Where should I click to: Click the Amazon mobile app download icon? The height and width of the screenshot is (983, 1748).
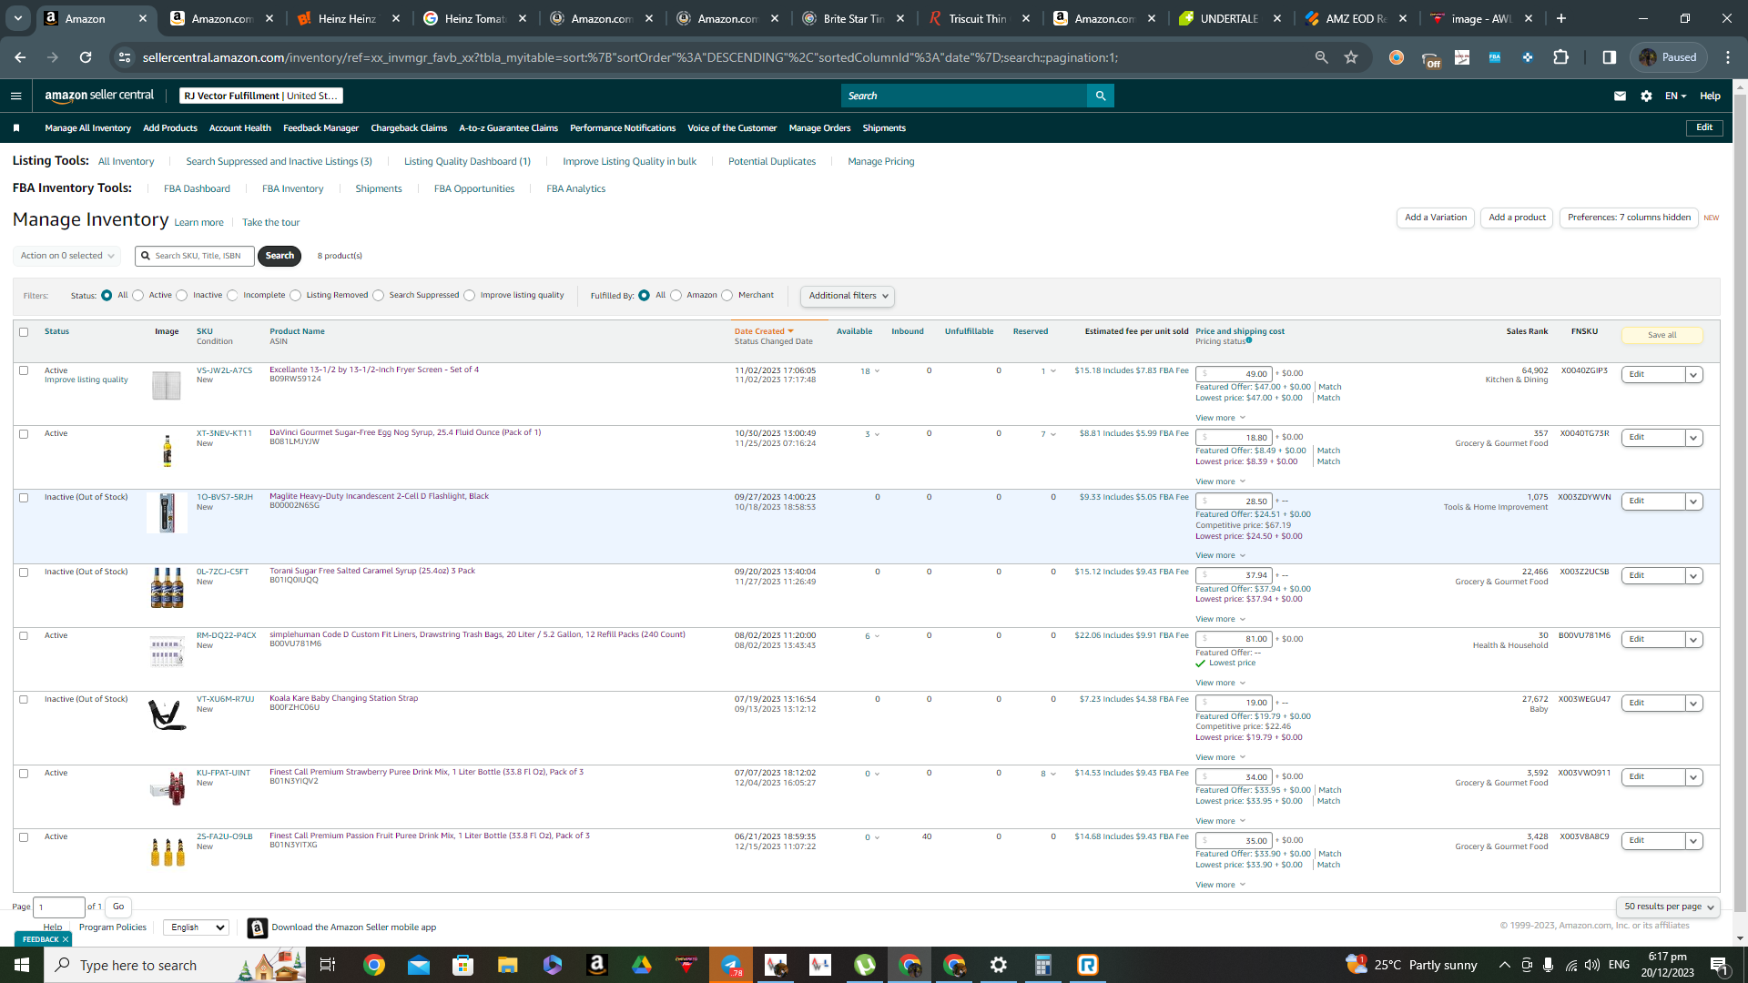pos(258,927)
